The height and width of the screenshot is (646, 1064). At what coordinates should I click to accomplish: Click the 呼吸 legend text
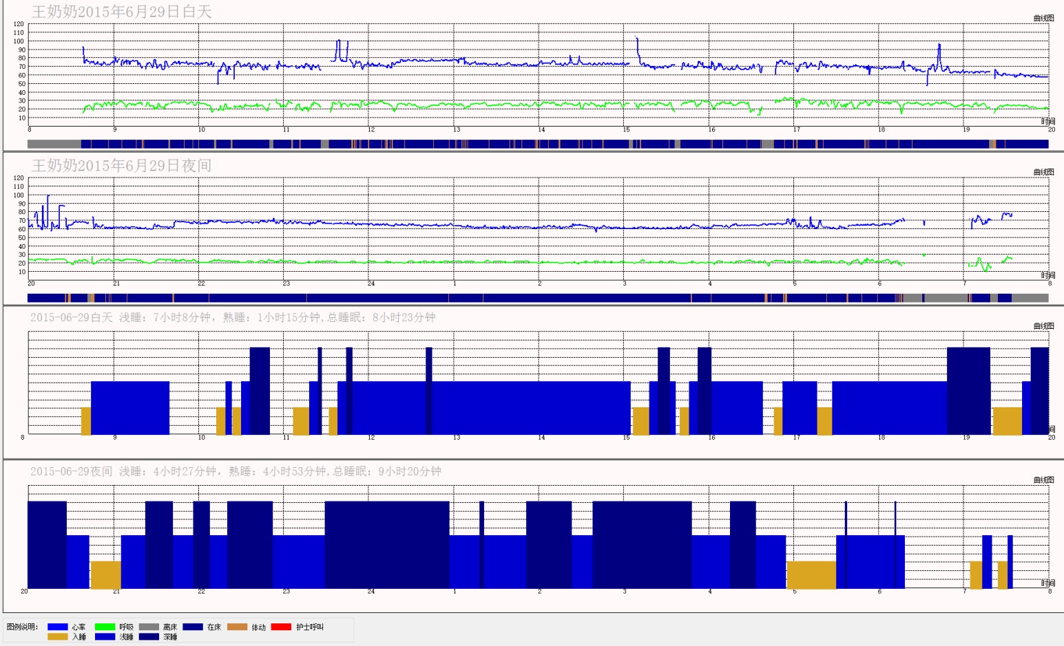[126, 627]
